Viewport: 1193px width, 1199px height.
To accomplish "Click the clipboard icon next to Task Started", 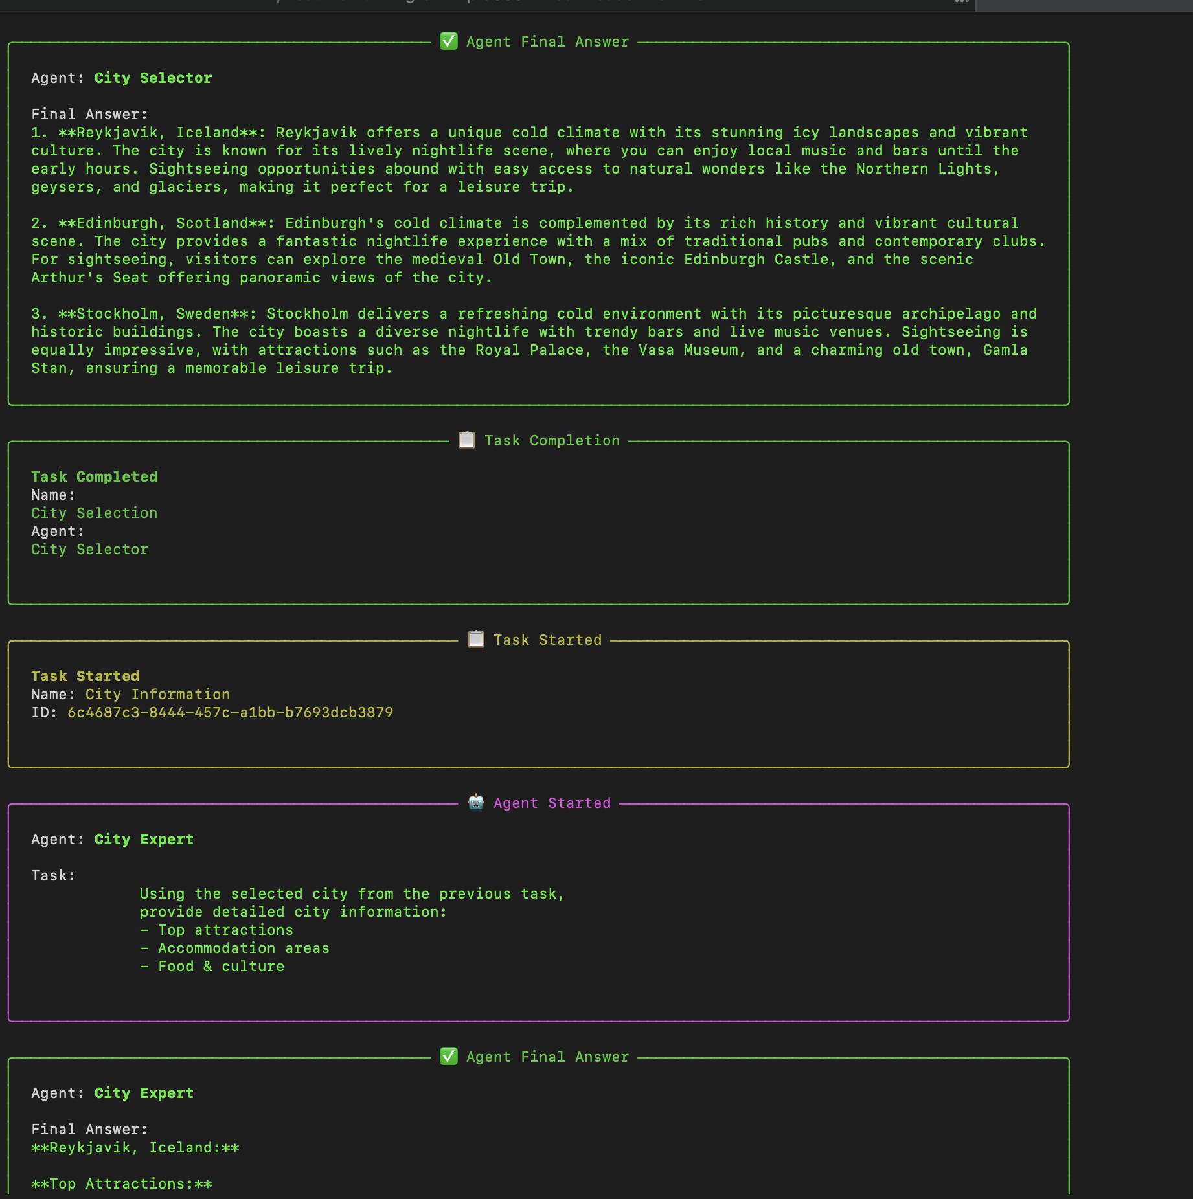I will (475, 640).
